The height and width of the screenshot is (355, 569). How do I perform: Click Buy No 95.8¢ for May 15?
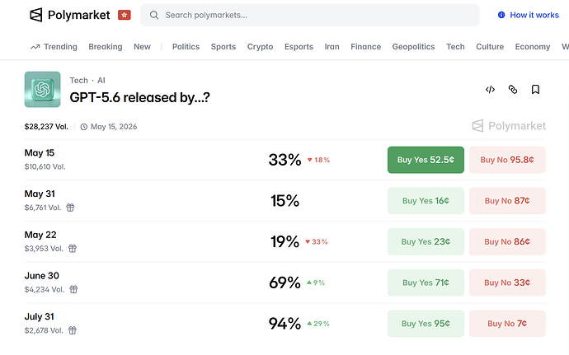tap(507, 160)
